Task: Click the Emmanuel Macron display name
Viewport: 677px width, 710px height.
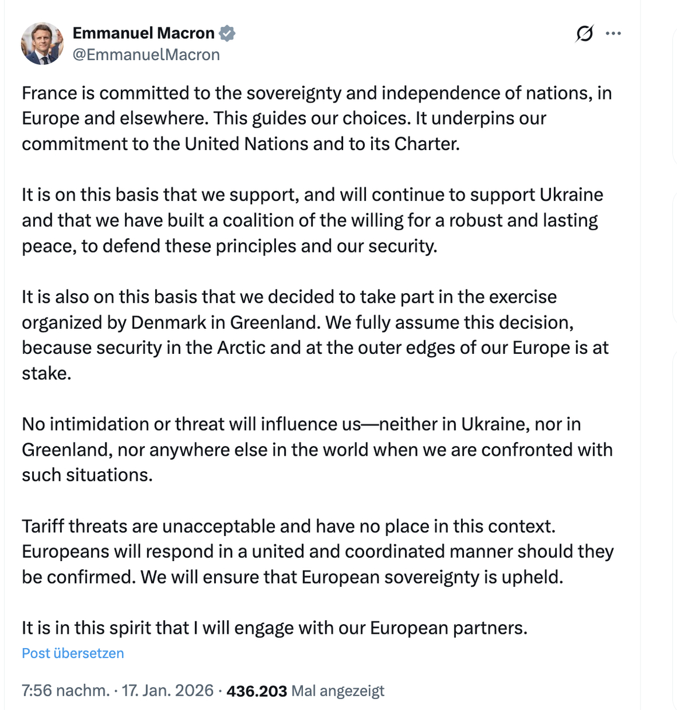Action: point(143,33)
